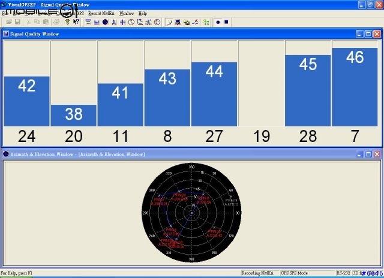Image resolution: width=384 pixels, height=278 pixels.
Task: Click the Cut scissors toolbar icon
Action: (x=28, y=22)
